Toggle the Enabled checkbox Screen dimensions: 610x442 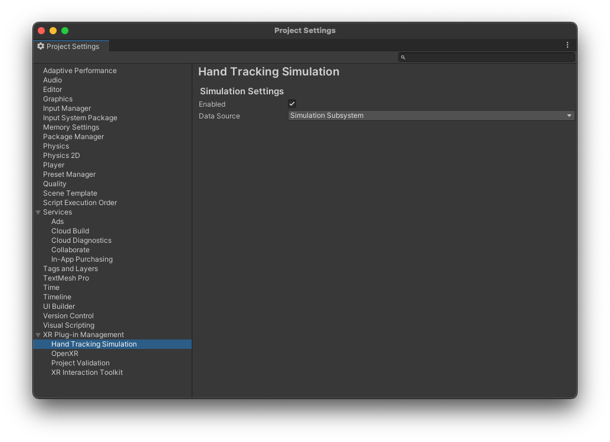[292, 104]
